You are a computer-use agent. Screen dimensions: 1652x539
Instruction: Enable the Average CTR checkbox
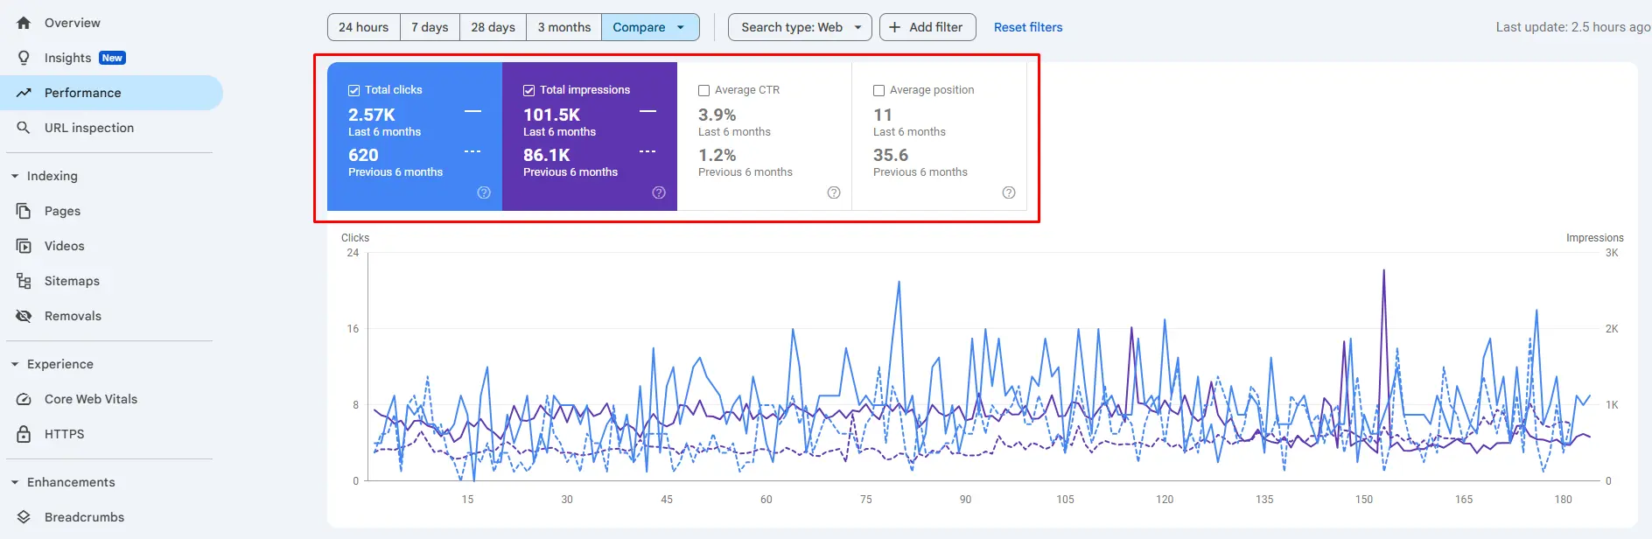click(x=703, y=90)
